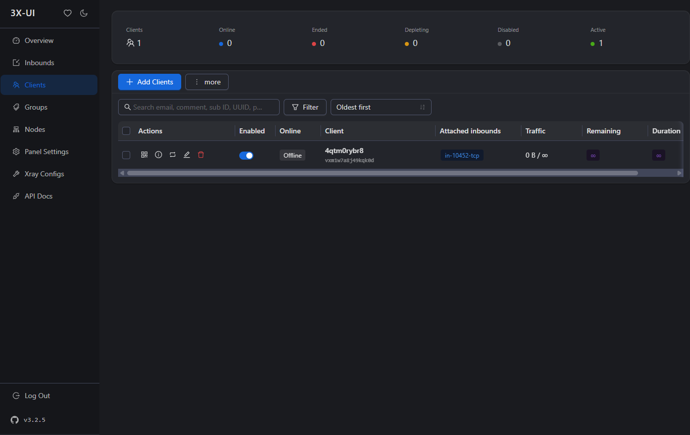Click the Clients people icon in summary
690x435 pixels.
(130, 43)
